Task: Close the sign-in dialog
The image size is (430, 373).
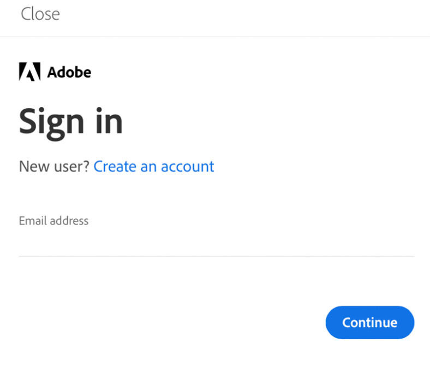Action: click(40, 14)
